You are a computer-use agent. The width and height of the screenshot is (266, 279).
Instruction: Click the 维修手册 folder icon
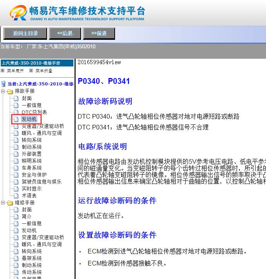10,203
